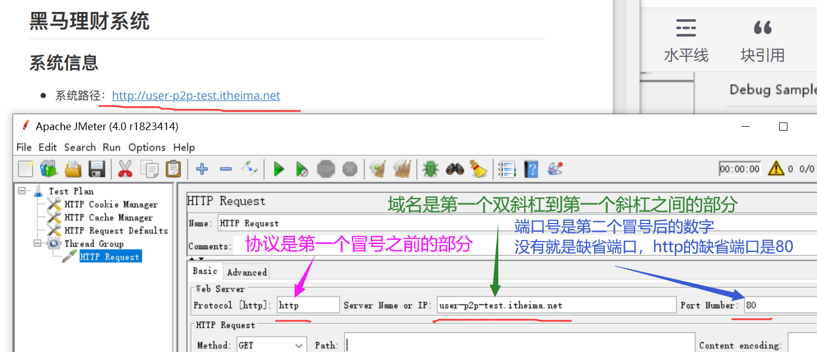
Task: Click the Debug Sampler text in background panel
Action: point(773,90)
